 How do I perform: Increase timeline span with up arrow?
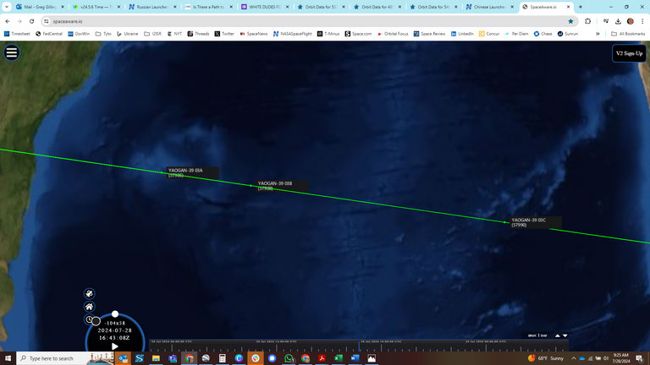[x=557, y=335]
